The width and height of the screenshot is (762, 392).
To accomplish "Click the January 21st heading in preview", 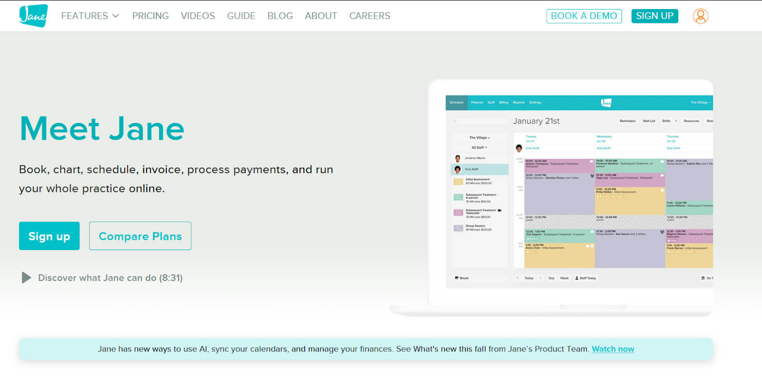I will (x=536, y=121).
